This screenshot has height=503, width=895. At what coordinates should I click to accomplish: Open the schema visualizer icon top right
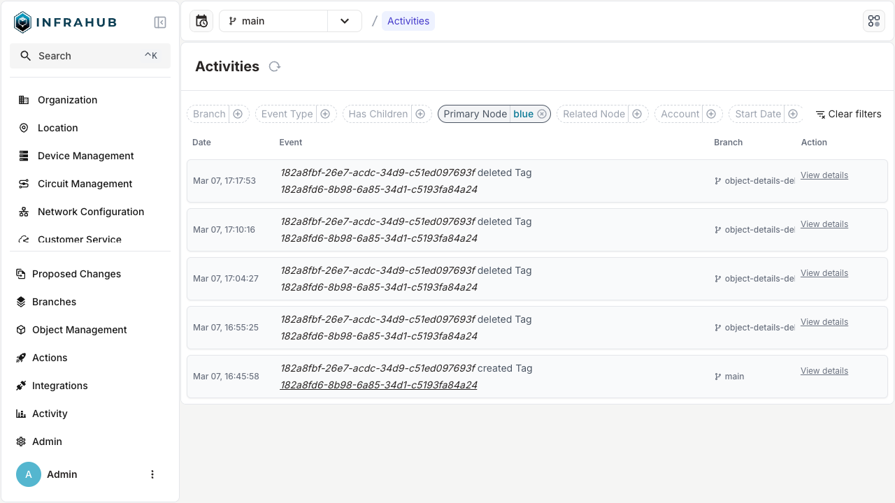[x=874, y=21]
